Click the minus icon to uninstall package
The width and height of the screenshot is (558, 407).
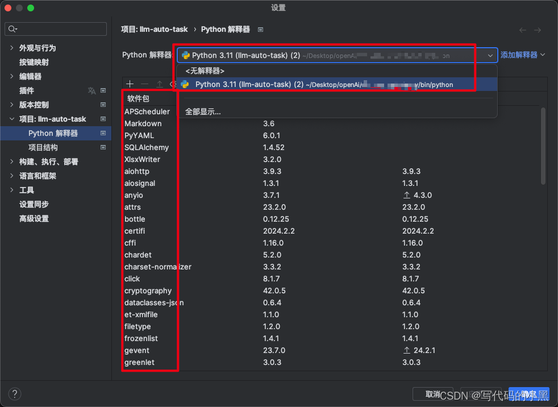144,84
